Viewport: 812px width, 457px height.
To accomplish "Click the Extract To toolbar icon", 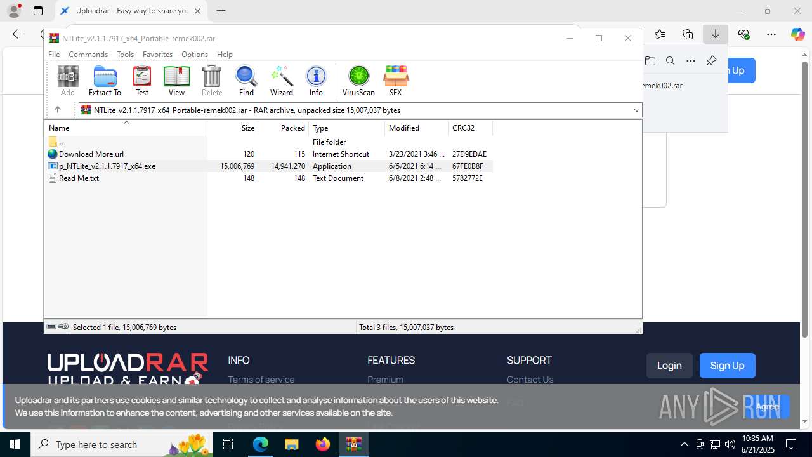I will tap(105, 81).
